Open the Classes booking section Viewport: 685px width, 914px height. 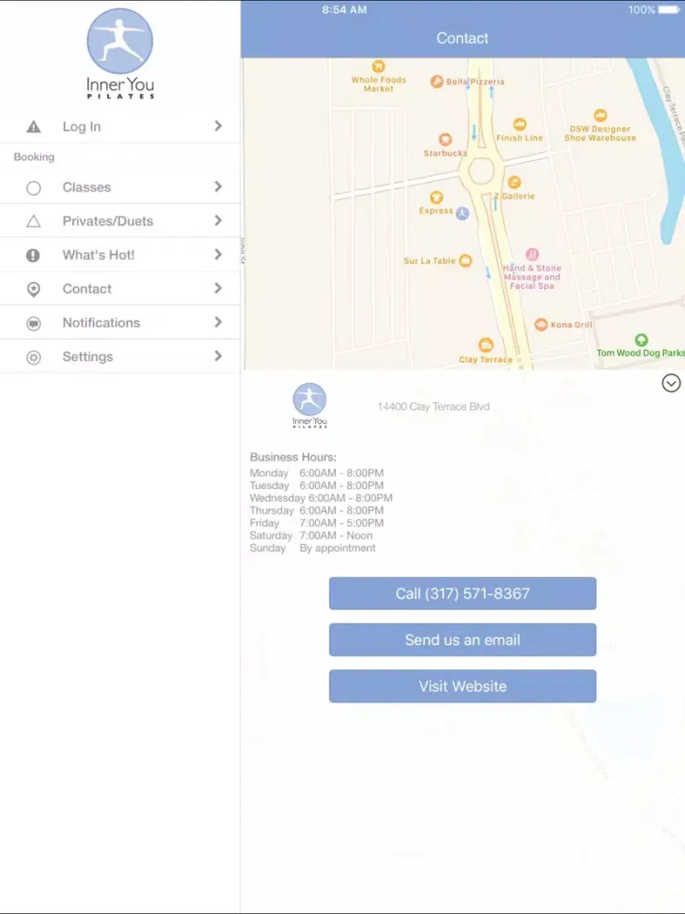(x=120, y=187)
